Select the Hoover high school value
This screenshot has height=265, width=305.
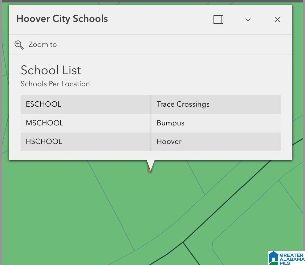click(x=169, y=142)
